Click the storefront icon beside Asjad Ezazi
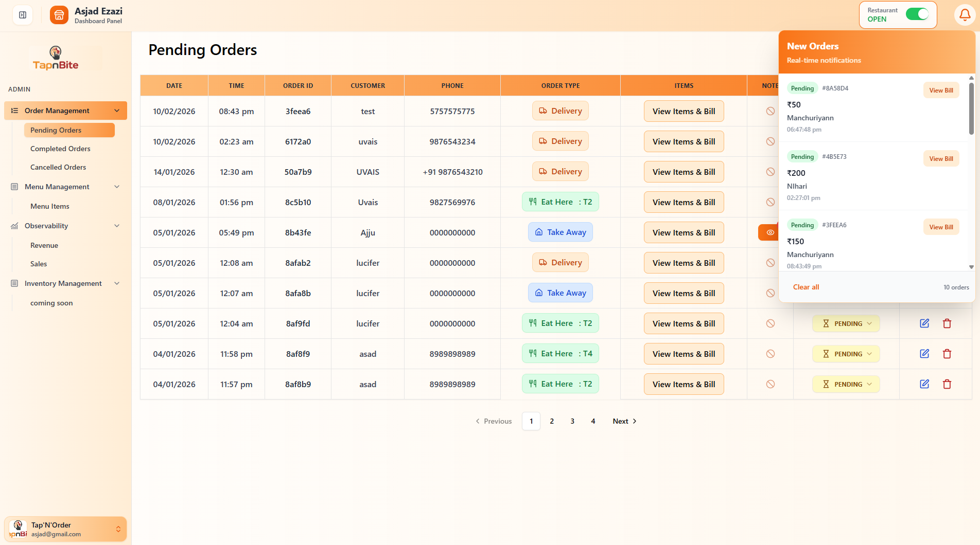The height and width of the screenshot is (545, 980). tap(59, 15)
